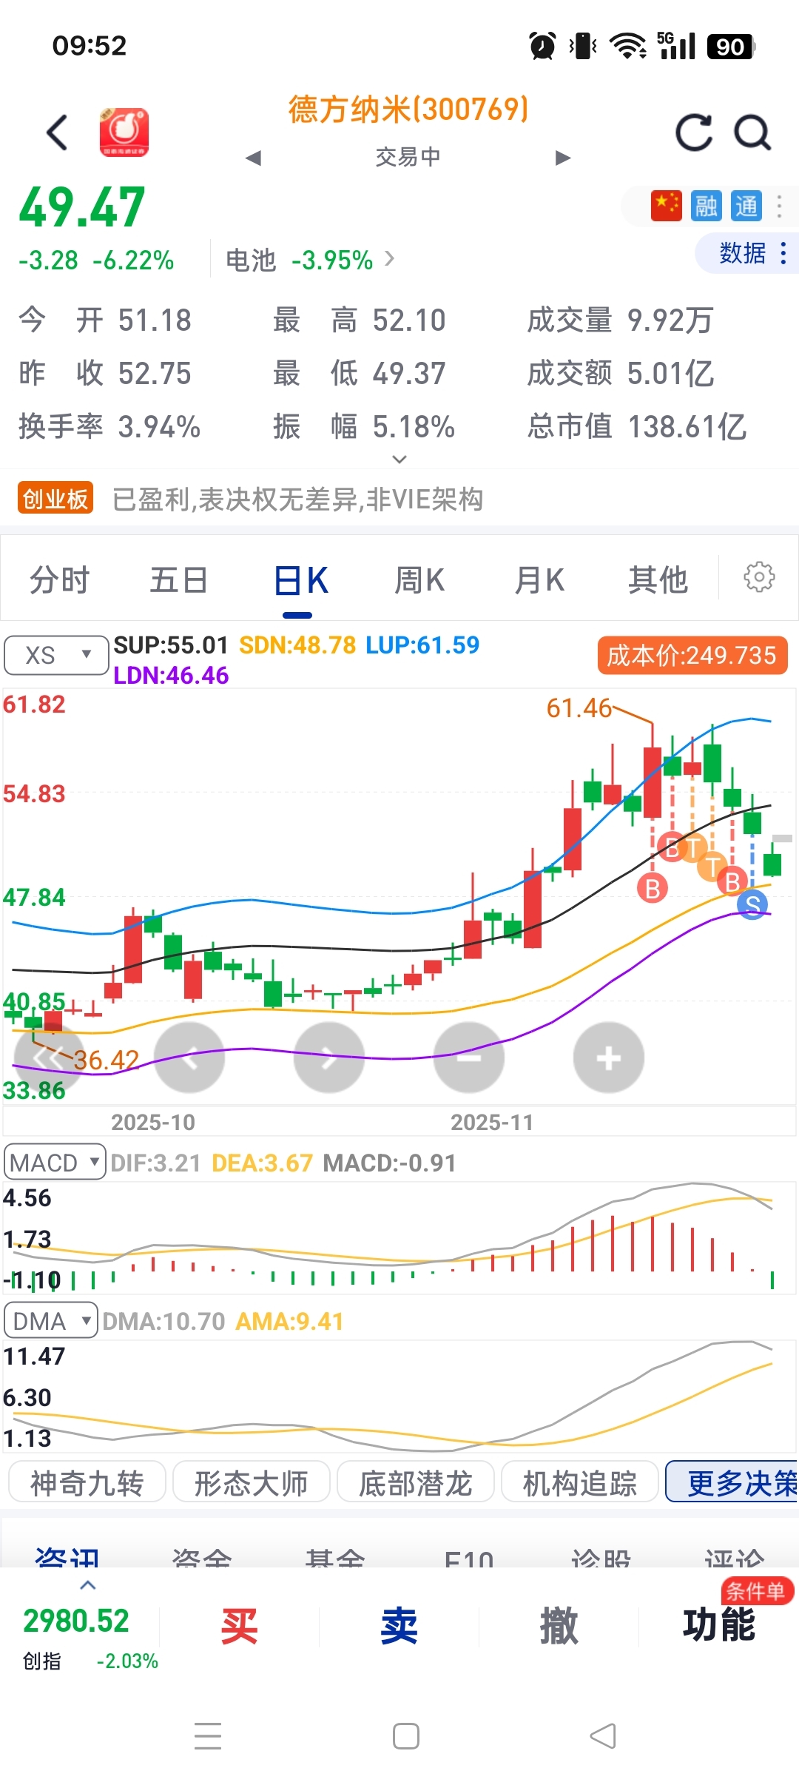This screenshot has height=1785, width=799.
Task: Open 神奇九转 indicator button
Action: click(x=87, y=1481)
